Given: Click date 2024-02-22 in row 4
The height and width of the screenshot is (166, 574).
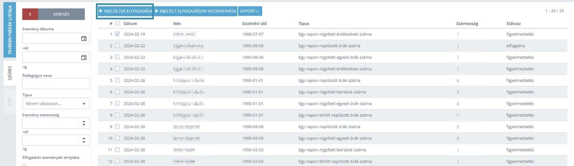Looking at the screenshot, I should (x=134, y=69).
